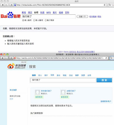
Task: Follow user v8我行贿了 via 加关注
Action: pos(65,97)
